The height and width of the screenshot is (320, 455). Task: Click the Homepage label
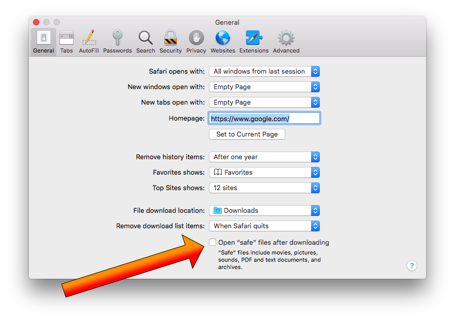pos(187,119)
